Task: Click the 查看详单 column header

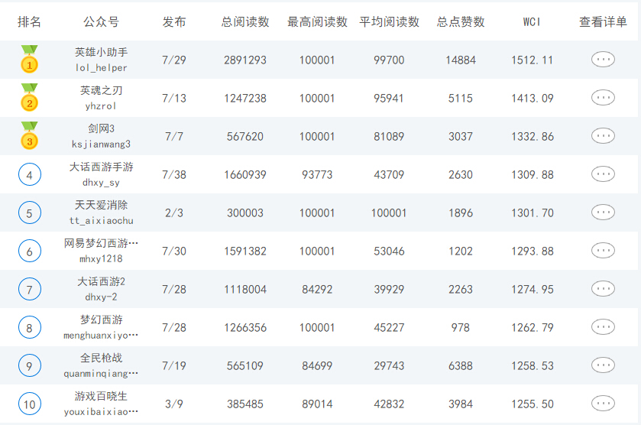Action: (603, 21)
